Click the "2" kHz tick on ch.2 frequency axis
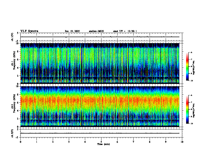Viewport: 205px width, 159px height. coord(18,119)
